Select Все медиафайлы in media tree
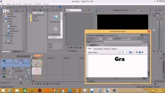 click(38, 13)
